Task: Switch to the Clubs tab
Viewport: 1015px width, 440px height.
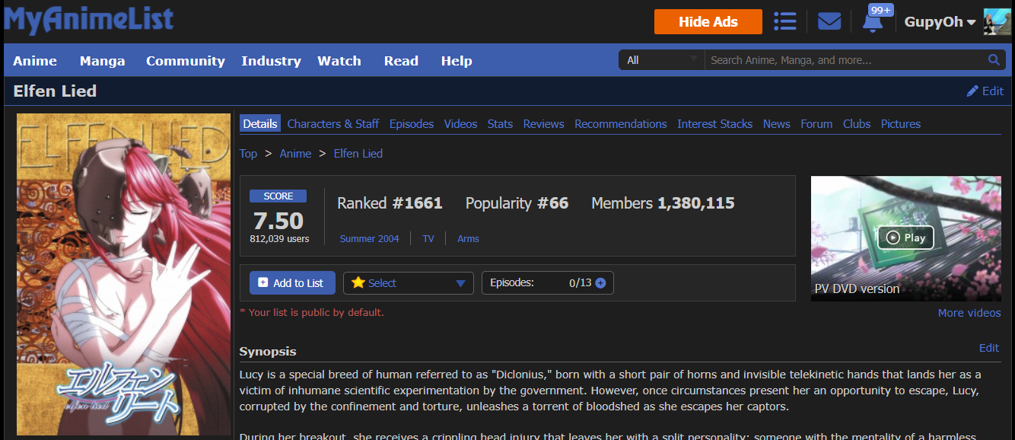Action: 857,123
